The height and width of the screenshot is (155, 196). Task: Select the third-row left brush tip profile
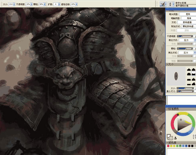point(189,80)
